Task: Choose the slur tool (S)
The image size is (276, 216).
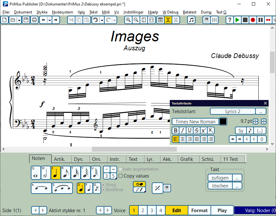Action: (x=62, y=188)
